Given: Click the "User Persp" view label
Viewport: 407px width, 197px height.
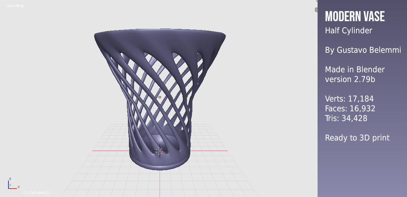Looking at the screenshot, I should [15, 6].
